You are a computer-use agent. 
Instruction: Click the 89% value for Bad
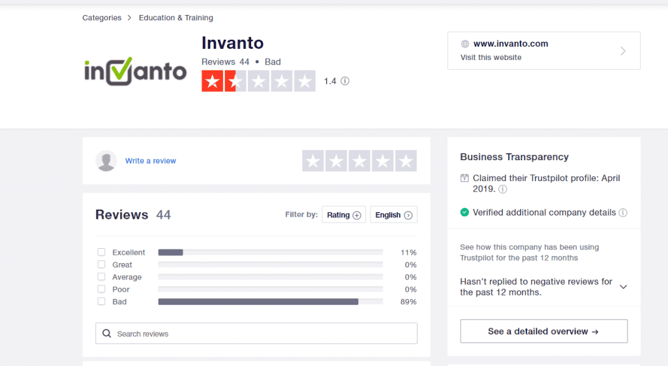point(408,302)
